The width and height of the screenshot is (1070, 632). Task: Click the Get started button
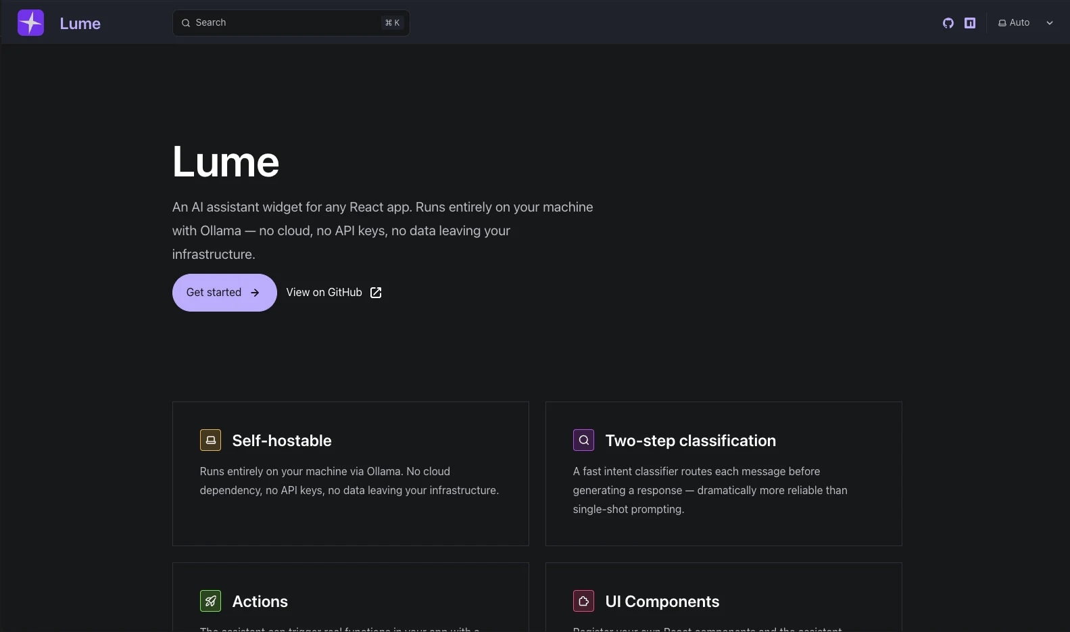(x=224, y=293)
